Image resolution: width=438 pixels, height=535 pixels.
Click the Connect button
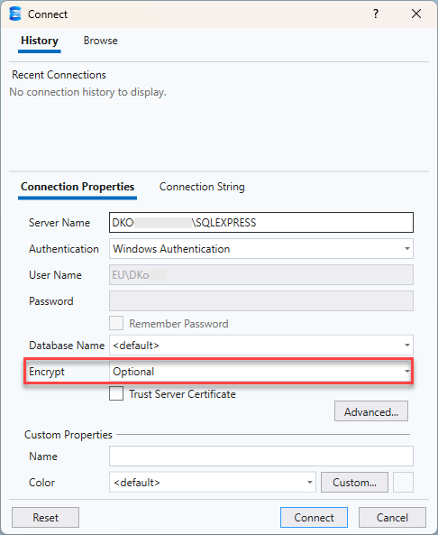coord(314,518)
